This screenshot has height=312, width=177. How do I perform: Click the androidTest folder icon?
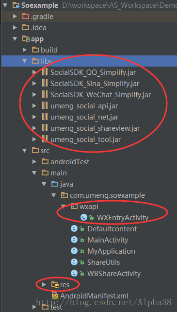pyautogui.click(x=45, y=161)
